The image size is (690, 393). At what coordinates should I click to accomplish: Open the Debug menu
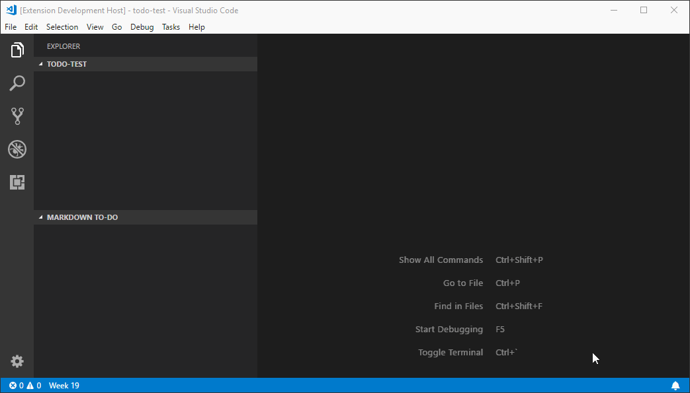coord(142,27)
